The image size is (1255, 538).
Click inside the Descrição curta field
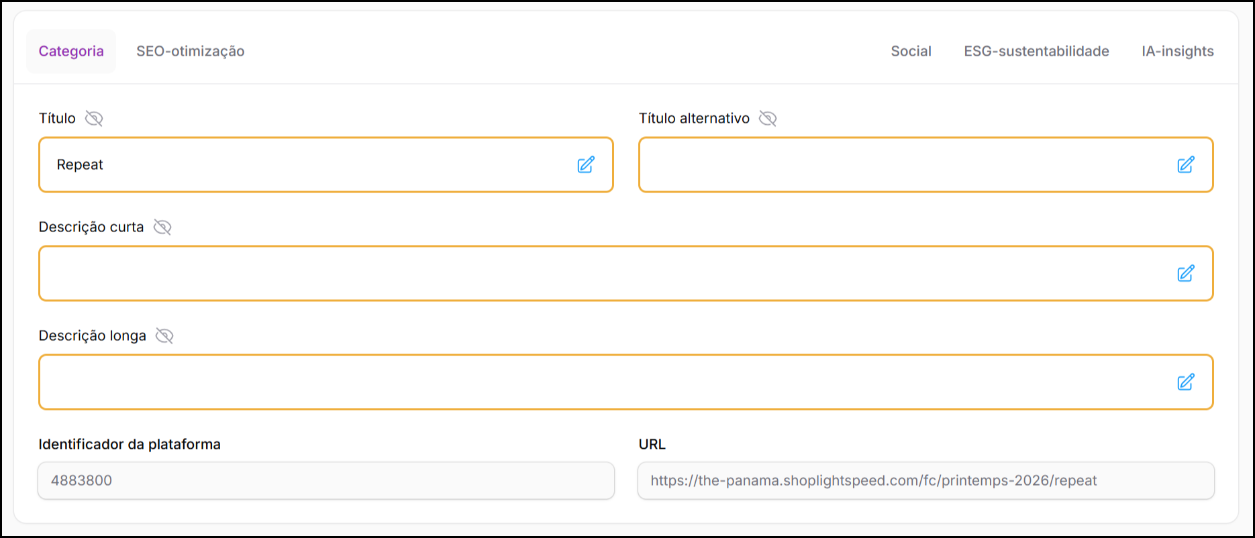click(604, 274)
